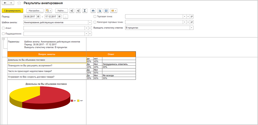
Task: Open calendar for end date 17.12.2017
Action: click(60, 17)
